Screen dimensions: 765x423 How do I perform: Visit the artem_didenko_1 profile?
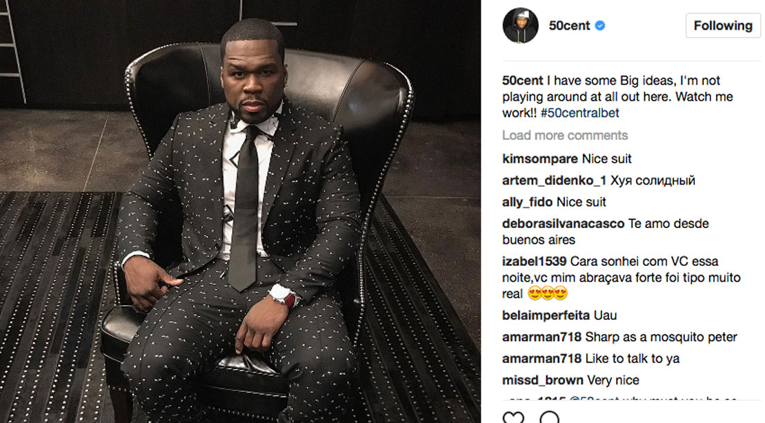[554, 180]
